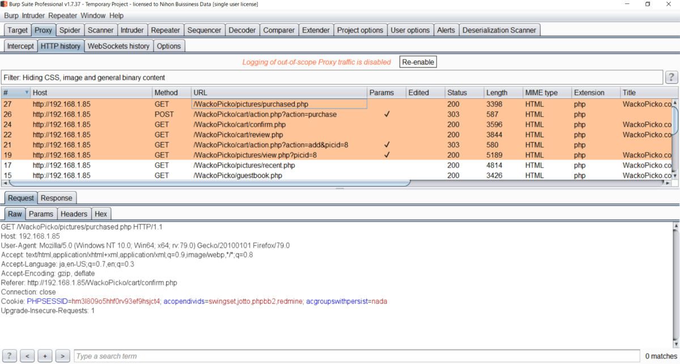This screenshot has height=364, width=680.
Task: Select the Raw view tab
Action: (15, 214)
